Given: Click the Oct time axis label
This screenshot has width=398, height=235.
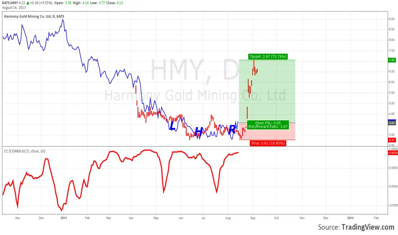Looking at the screenshot, I should (x=276, y=218).
